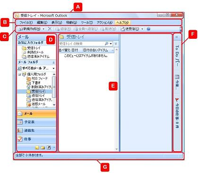Open the 移動 menu
198x173 pixels.
[x=71, y=23]
